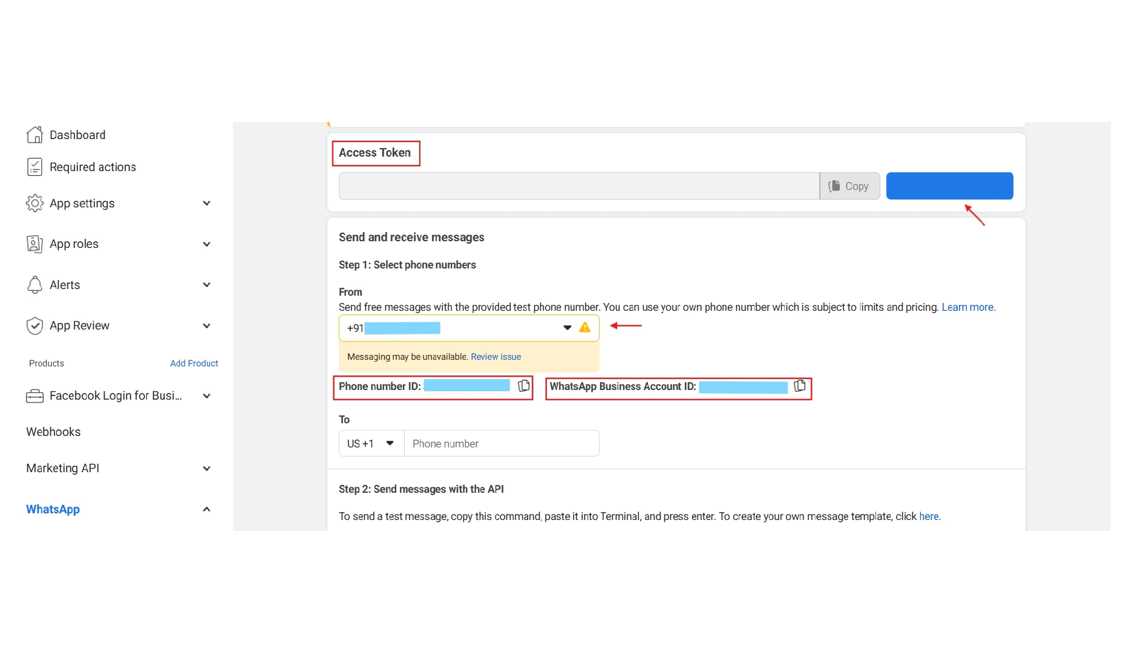This screenshot has width=1129, height=653.
Task: Click the 'Access Token' heading
Action: (x=375, y=152)
